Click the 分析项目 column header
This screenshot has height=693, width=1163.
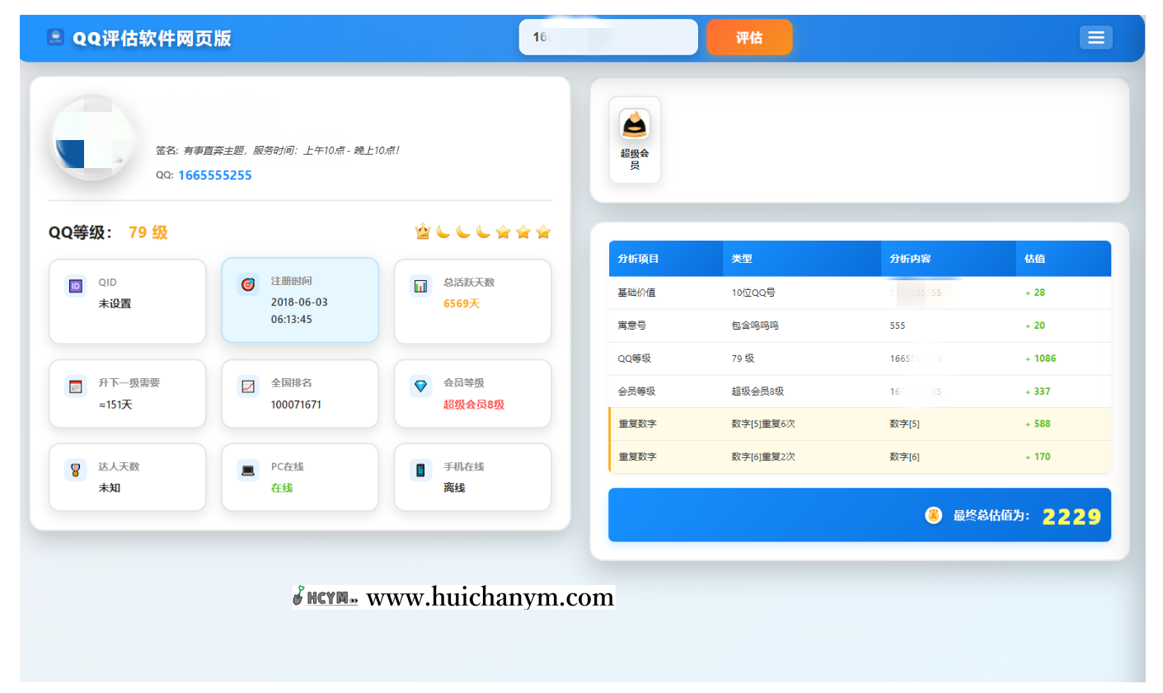pyautogui.click(x=639, y=259)
